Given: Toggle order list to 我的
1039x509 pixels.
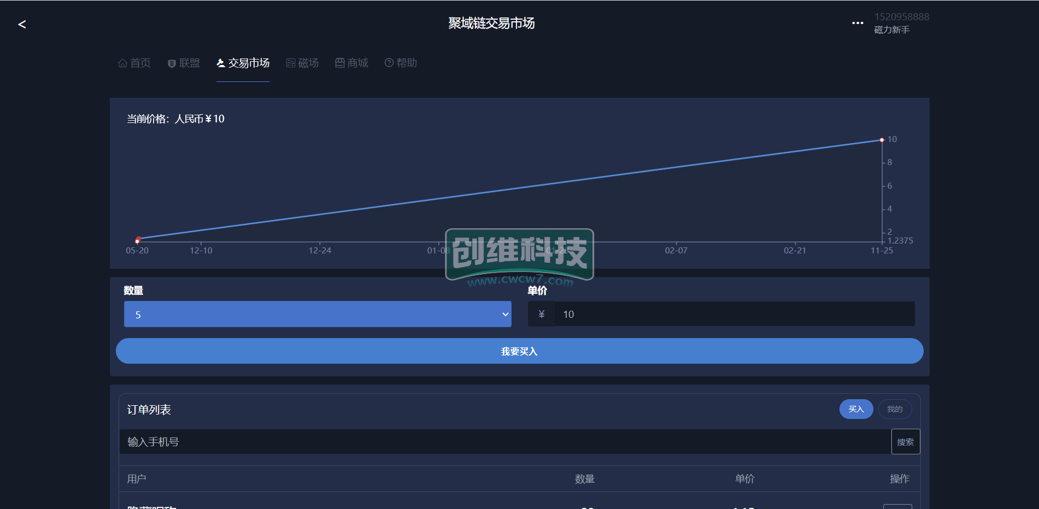Looking at the screenshot, I should (x=895, y=409).
